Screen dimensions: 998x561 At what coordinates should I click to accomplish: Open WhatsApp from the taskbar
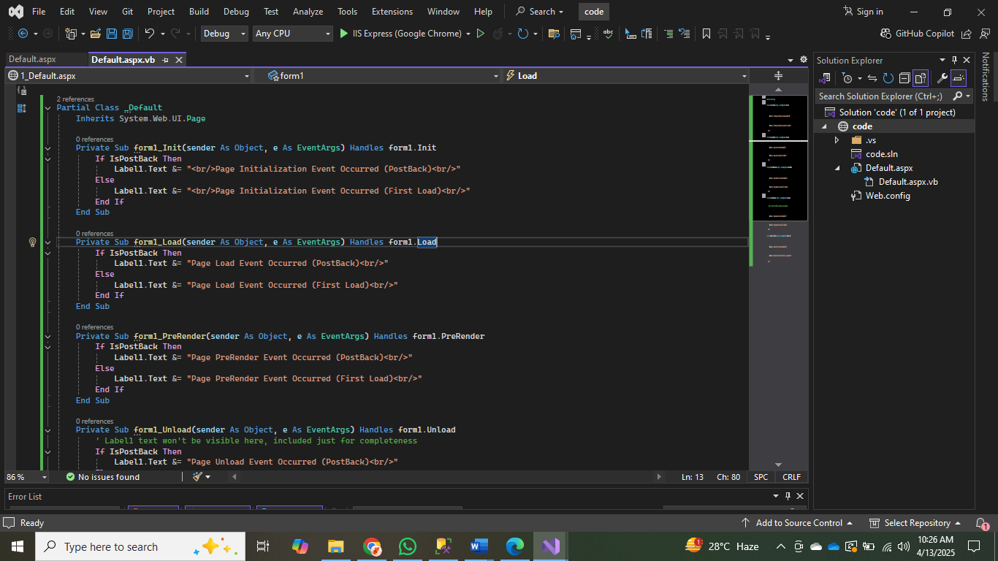pyautogui.click(x=408, y=546)
